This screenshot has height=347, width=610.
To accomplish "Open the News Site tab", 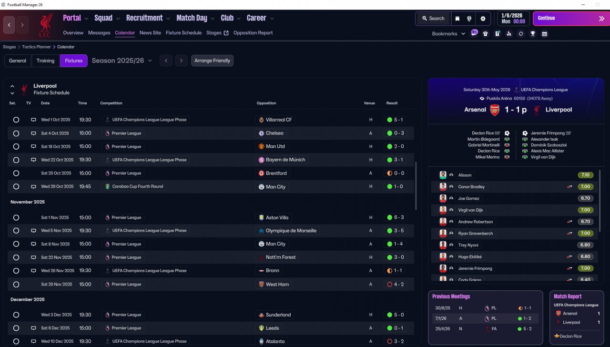I will point(150,33).
